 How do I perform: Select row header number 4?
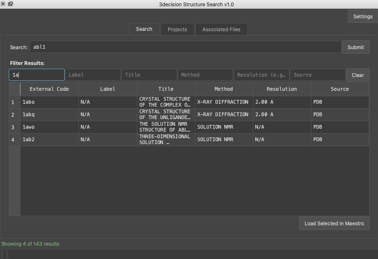tap(15, 139)
